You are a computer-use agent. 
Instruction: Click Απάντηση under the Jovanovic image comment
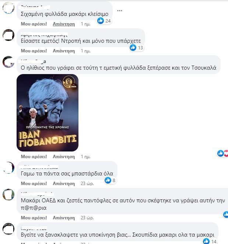tap(64, 157)
